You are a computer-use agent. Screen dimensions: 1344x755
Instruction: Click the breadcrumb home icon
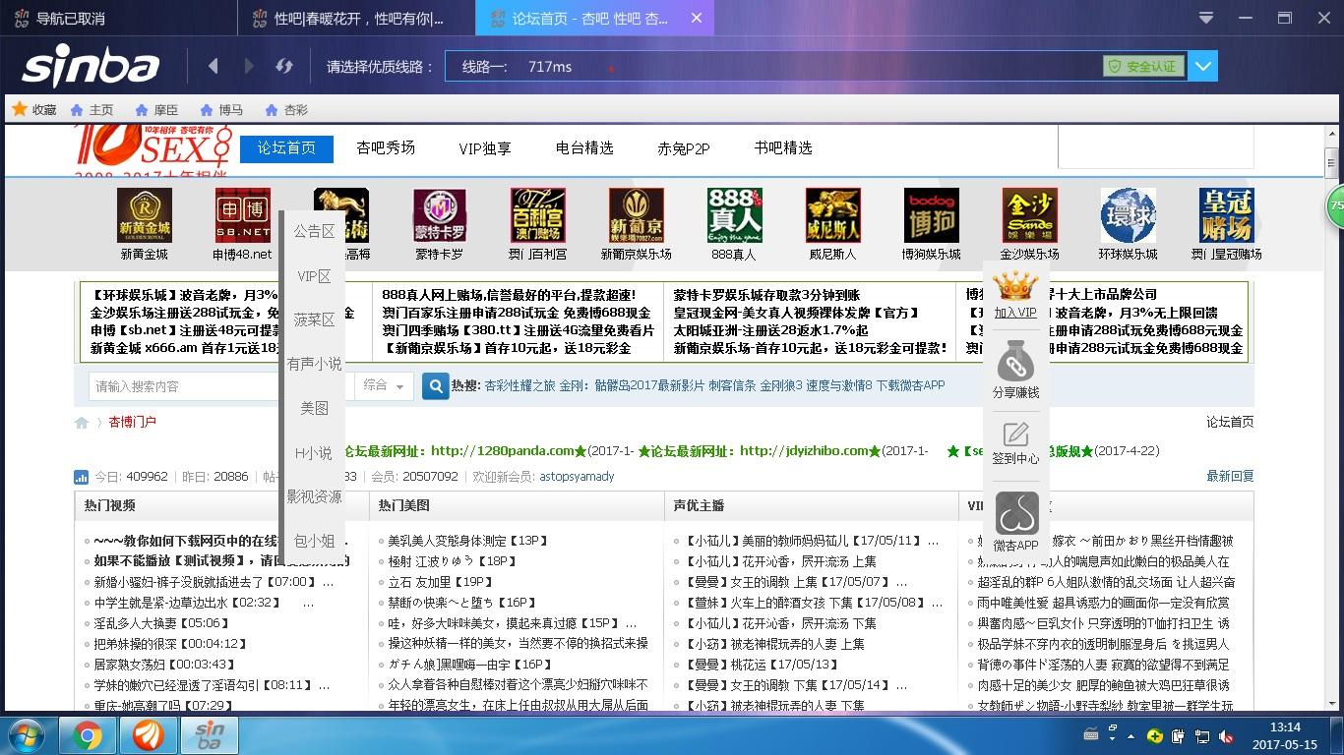point(82,423)
